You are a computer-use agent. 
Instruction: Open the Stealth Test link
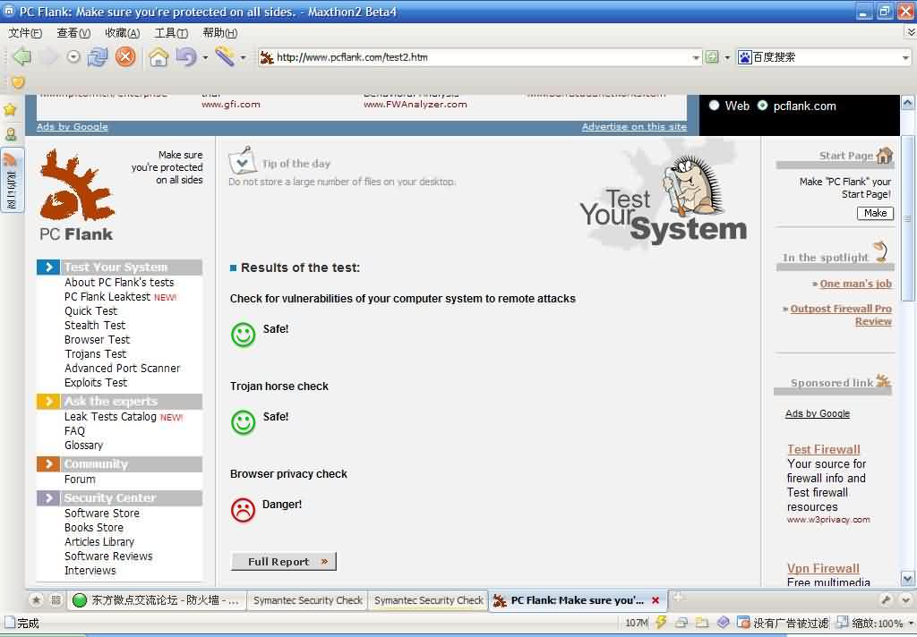point(95,325)
